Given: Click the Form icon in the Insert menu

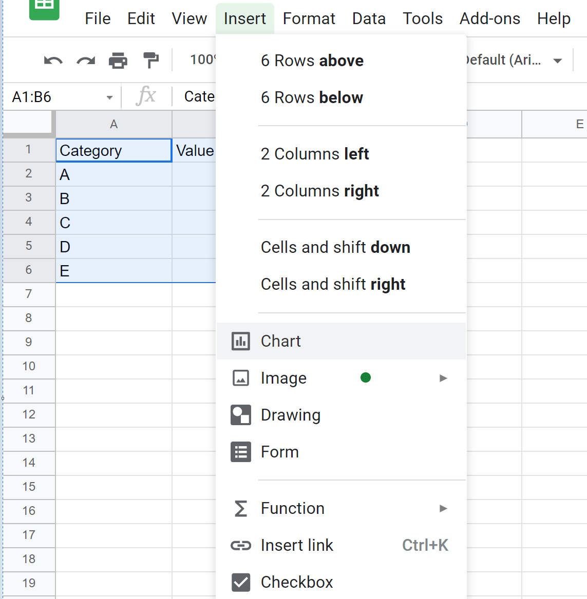Looking at the screenshot, I should pyautogui.click(x=240, y=451).
